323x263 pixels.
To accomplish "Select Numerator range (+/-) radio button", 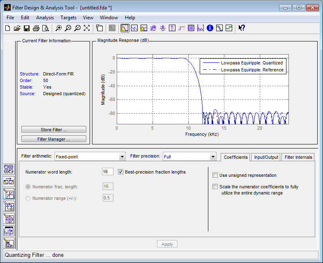I will [28, 198].
